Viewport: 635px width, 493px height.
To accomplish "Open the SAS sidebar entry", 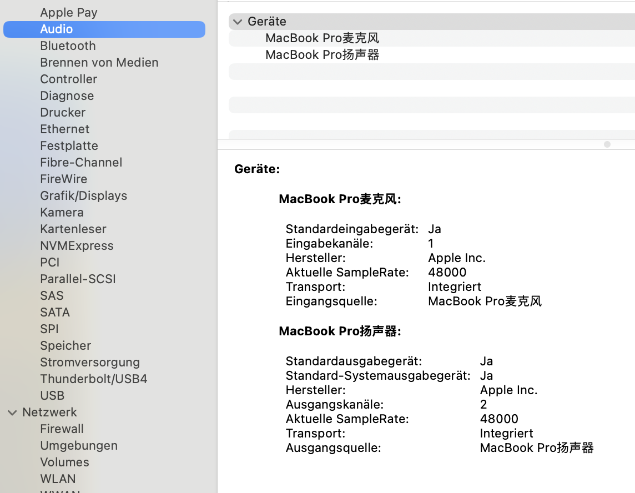I will coord(52,295).
